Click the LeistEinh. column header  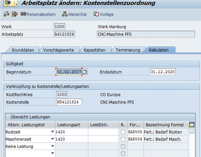[103, 125]
